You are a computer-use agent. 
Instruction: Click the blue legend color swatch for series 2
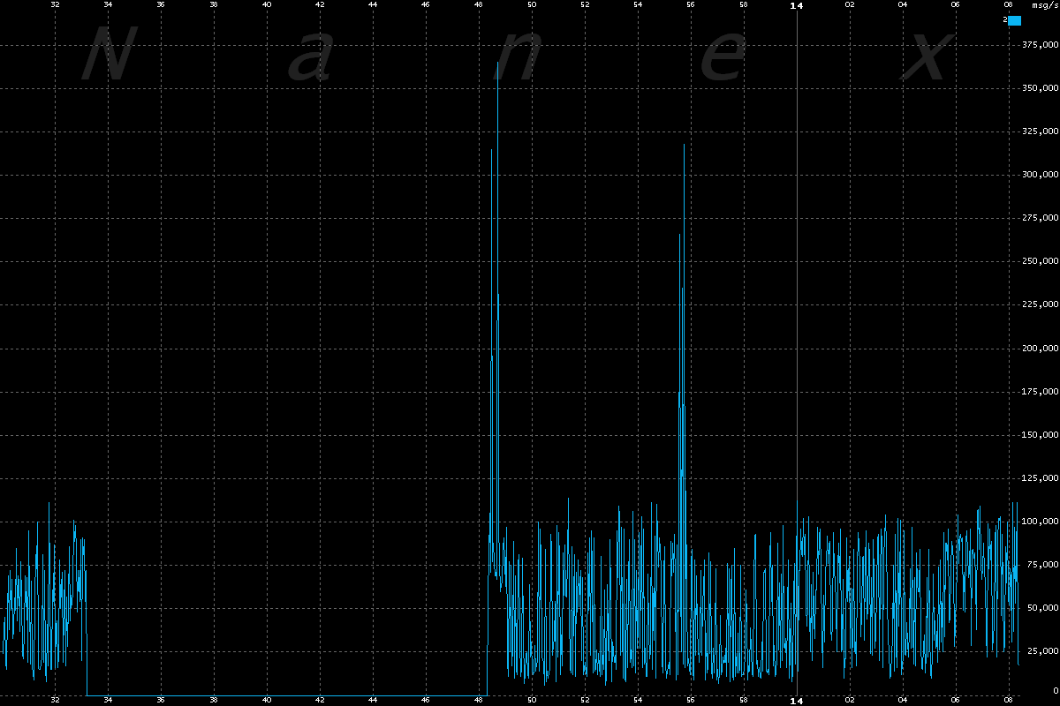pyautogui.click(x=1015, y=20)
